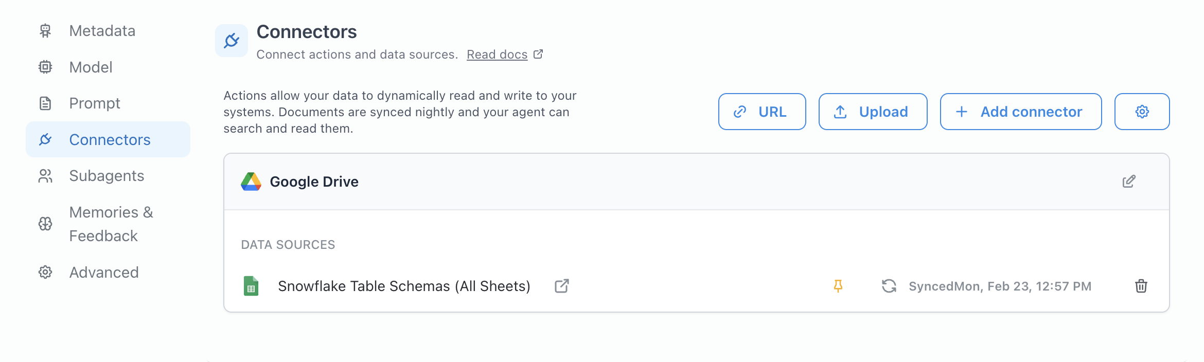
Task: Click the Google Drive logo icon
Action: click(251, 182)
